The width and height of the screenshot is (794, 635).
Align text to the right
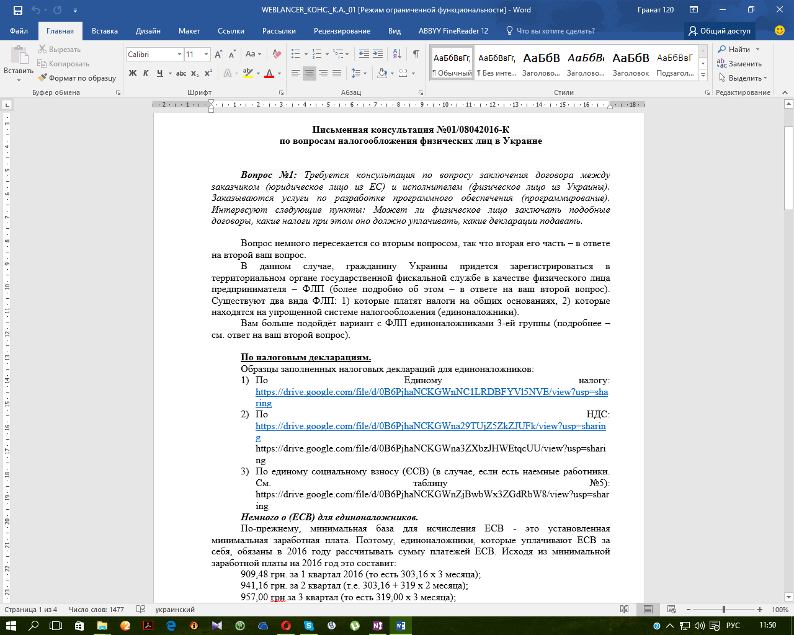tap(323, 73)
